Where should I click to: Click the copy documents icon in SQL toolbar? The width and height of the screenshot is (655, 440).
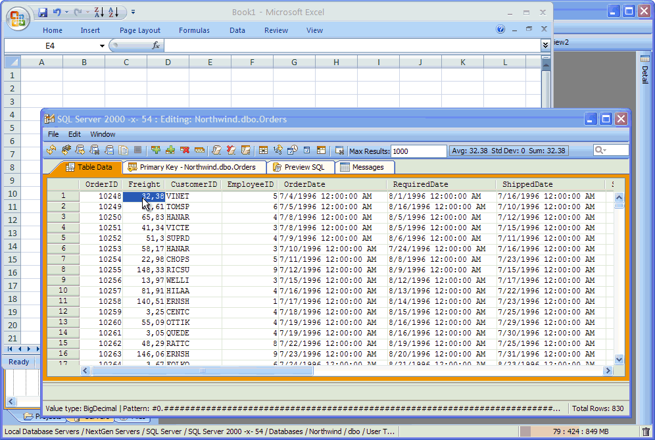123,150
